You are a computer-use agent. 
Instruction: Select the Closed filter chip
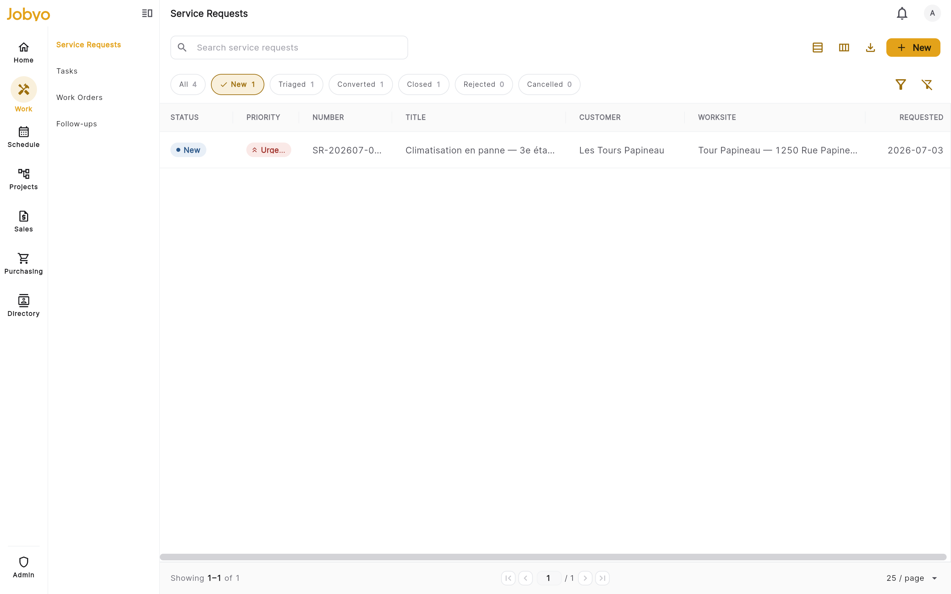coord(424,84)
